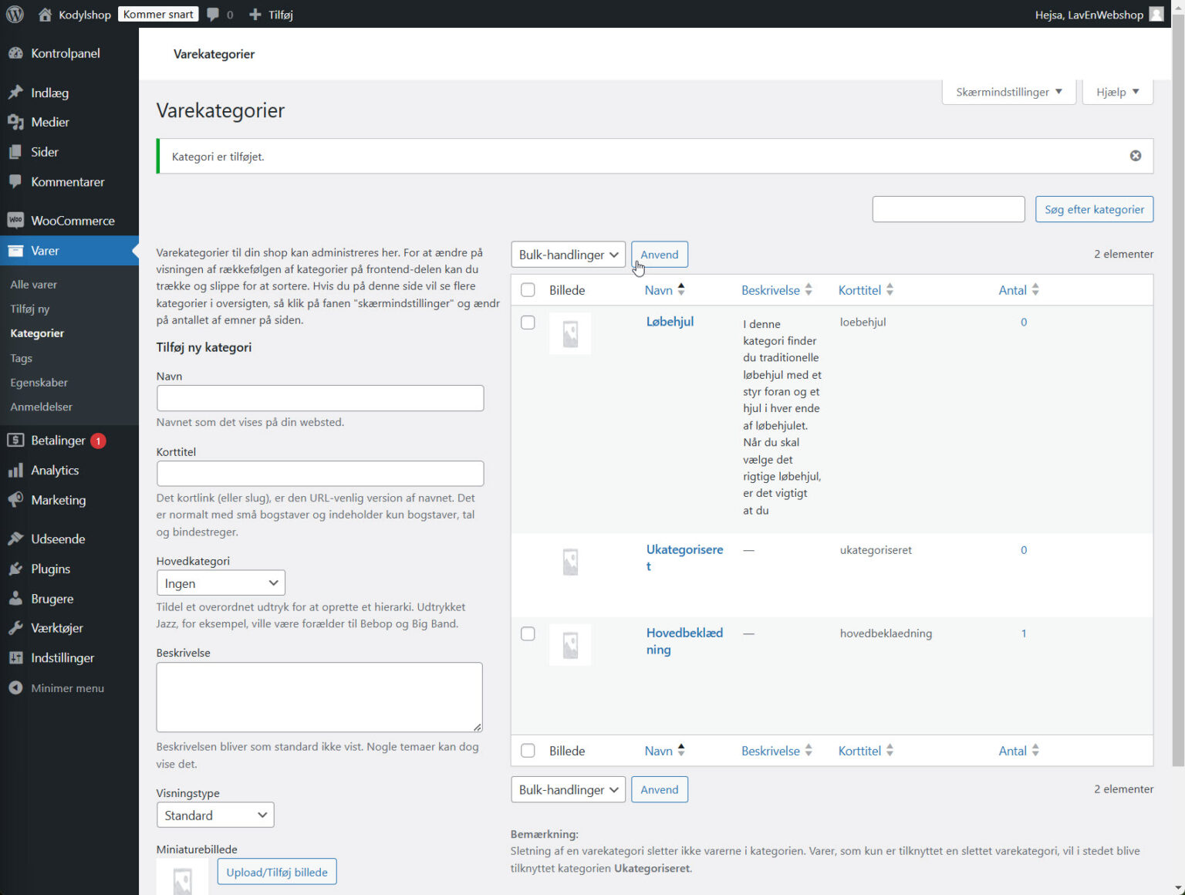Check the Hovedbeklædning row checkbox
This screenshot has width=1185, height=895.
528,634
